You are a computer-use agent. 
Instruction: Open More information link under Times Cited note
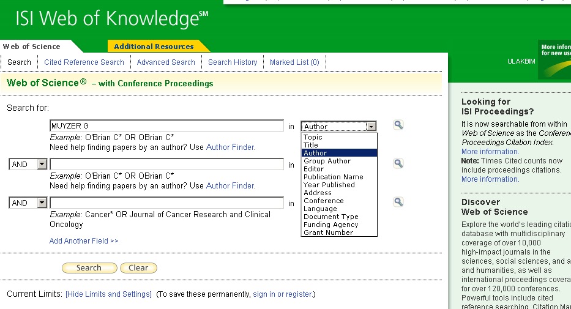coord(490,179)
